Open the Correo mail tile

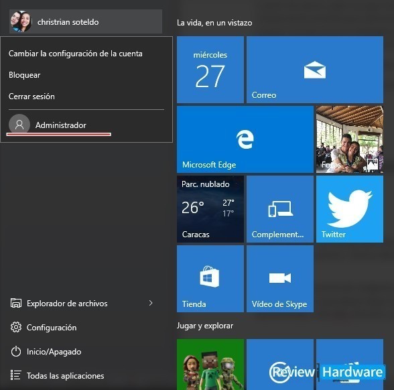[315, 70]
